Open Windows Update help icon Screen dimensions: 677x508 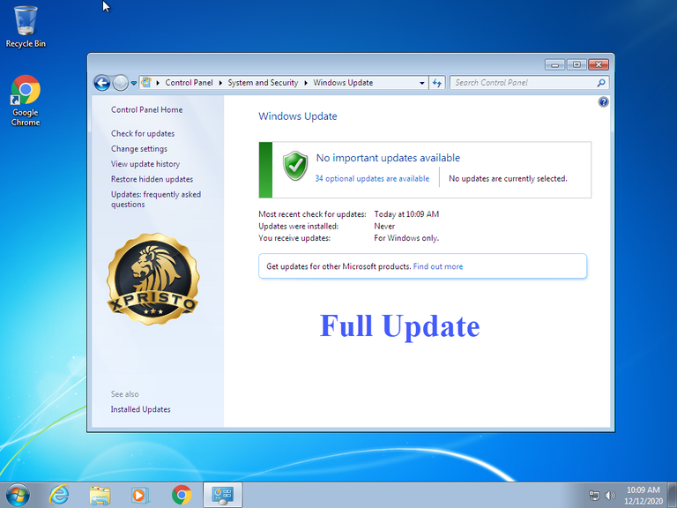603,102
